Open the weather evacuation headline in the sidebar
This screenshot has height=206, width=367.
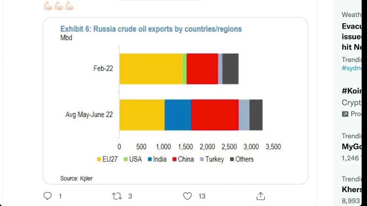click(352, 36)
